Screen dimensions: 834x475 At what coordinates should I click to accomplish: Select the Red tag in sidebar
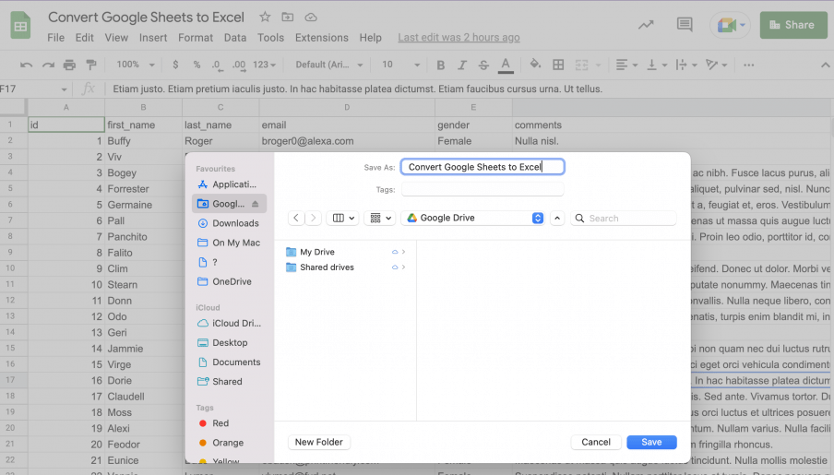point(229,423)
